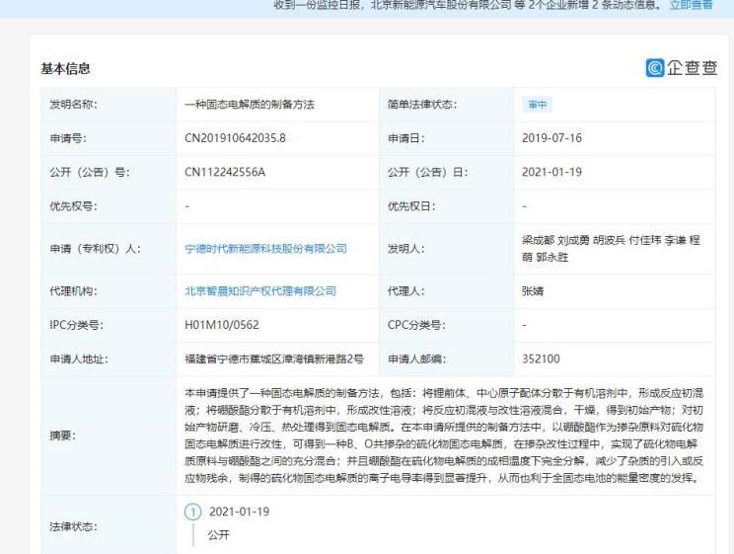Click the 法律状态 label cell
The image size is (734, 554).
point(109,526)
